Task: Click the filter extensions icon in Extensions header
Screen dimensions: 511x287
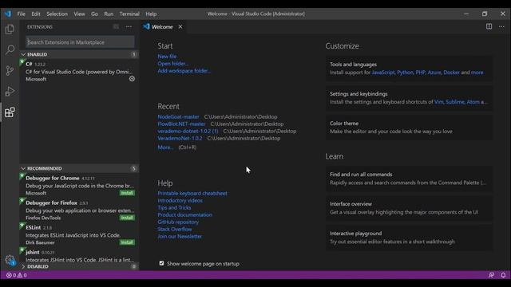Action: pos(117,26)
